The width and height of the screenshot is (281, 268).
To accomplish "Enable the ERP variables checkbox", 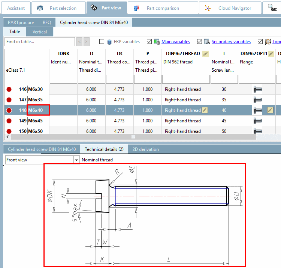I will pos(102,42).
